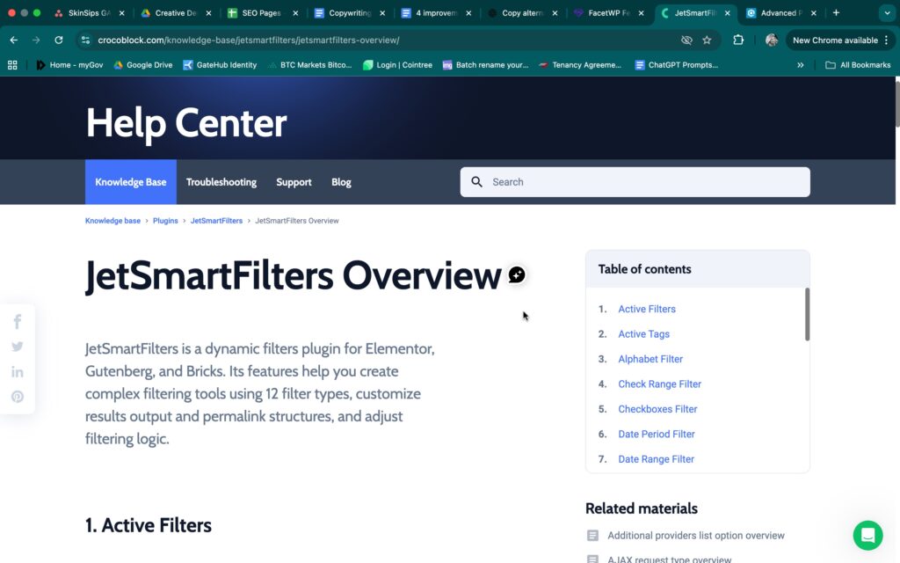Bookmark this page with star icon
This screenshot has width=900, height=563.
click(707, 40)
